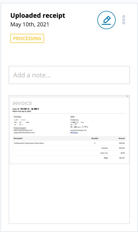Focus the Add a note field
Viewport: 138px width, 232px height.
(69, 75)
